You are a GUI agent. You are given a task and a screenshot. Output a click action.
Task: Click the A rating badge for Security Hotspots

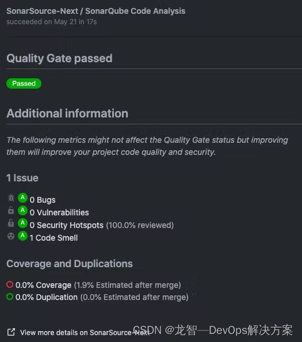click(22, 223)
